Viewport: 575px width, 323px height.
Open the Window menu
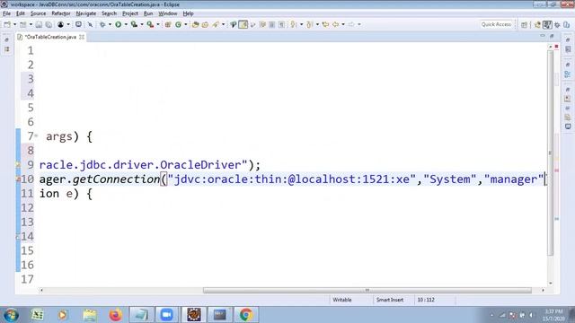tap(168, 13)
